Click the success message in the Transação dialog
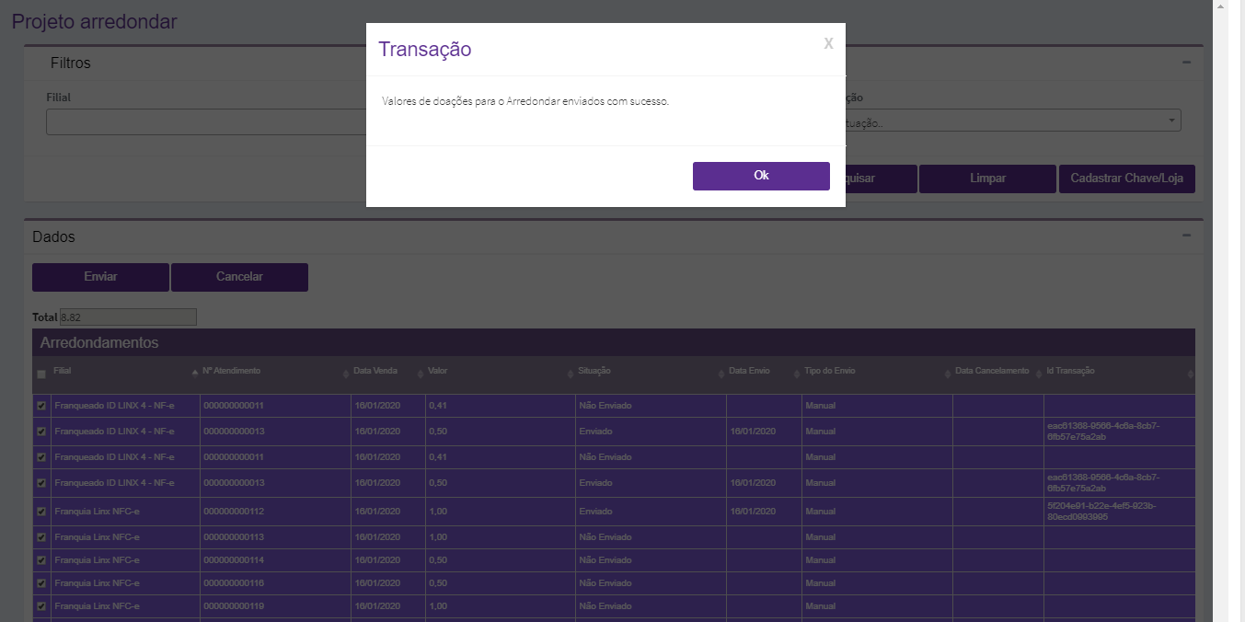The width and height of the screenshot is (1245, 622). coord(525,101)
